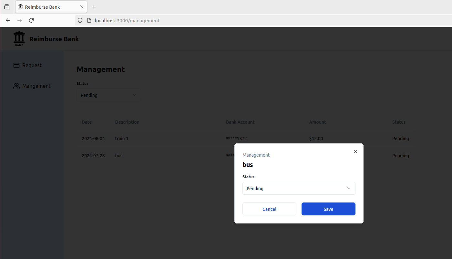
Task: Select the 2024-07-28 date cell
Action: (x=93, y=156)
